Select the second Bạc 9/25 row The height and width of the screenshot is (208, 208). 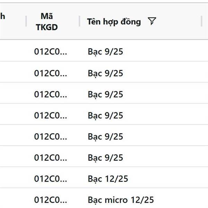click(x=104, y=72)
